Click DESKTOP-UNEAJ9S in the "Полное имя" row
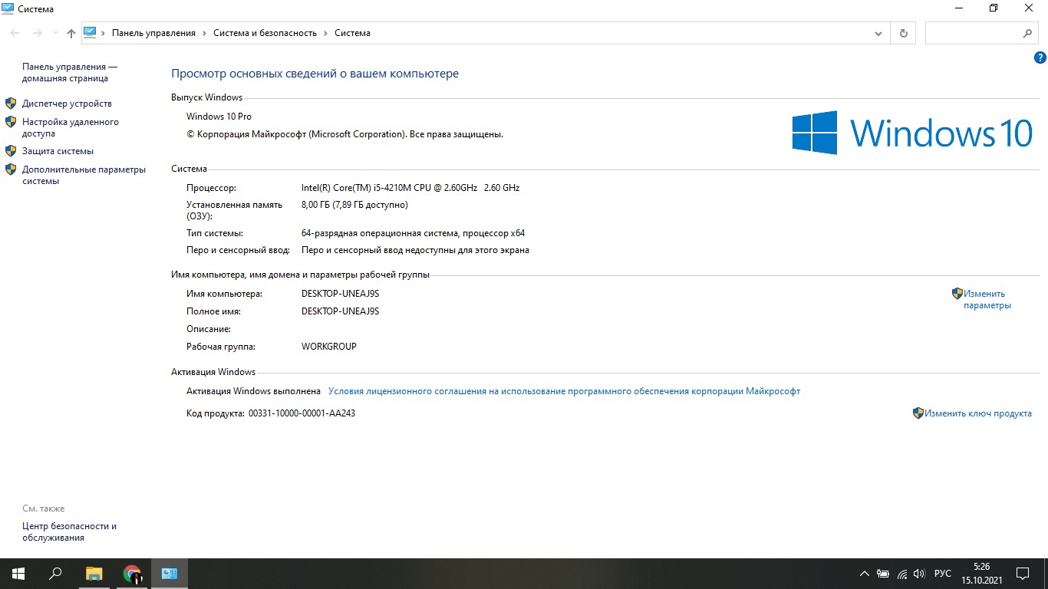 tap(340, 311)
